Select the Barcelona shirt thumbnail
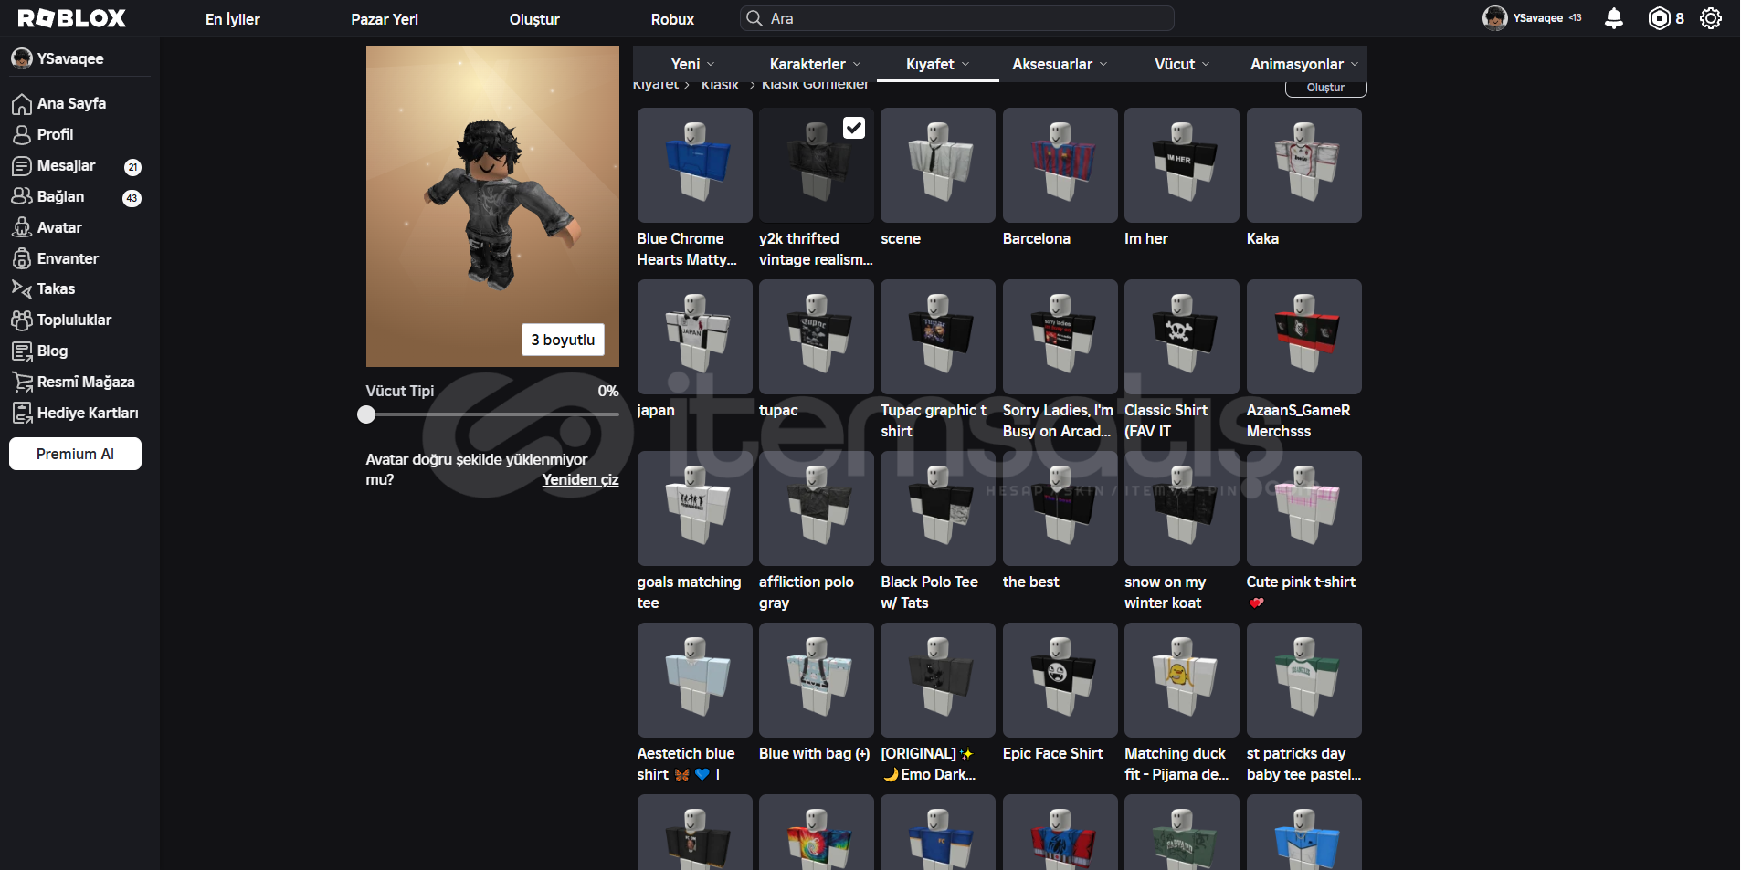The height and width of the screenshot is (870, 1741). (x=1060, y=165)
